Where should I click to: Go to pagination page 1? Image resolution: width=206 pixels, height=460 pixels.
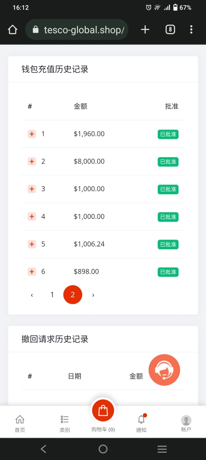coord(52,295)
